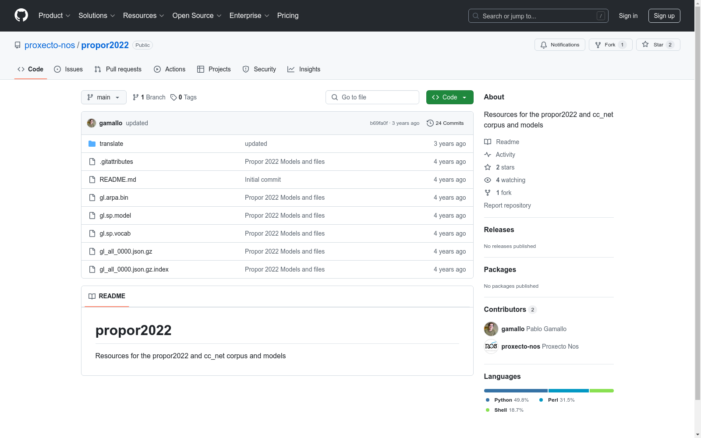Click the branch icon next to 1 Branch
This screenshot has height=438, width=701.
click(136, 97)
